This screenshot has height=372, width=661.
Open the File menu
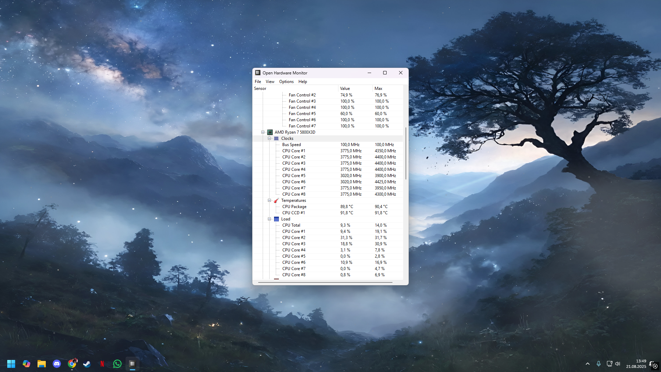coord(258,82)
